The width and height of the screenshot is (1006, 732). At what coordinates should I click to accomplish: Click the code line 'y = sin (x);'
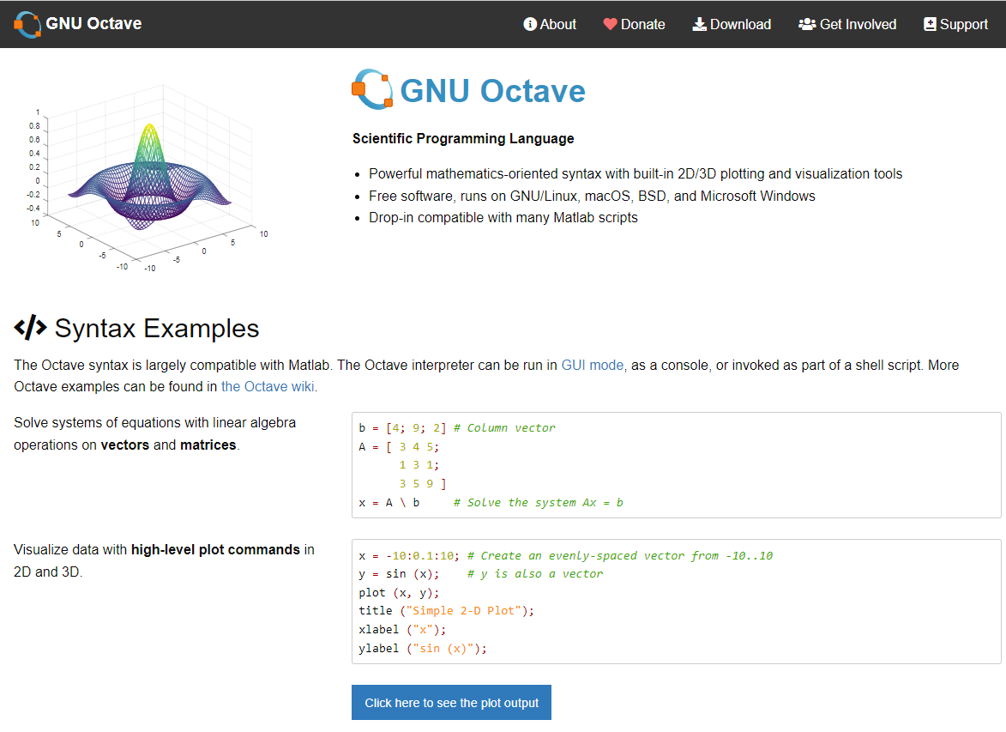point(399,573)
